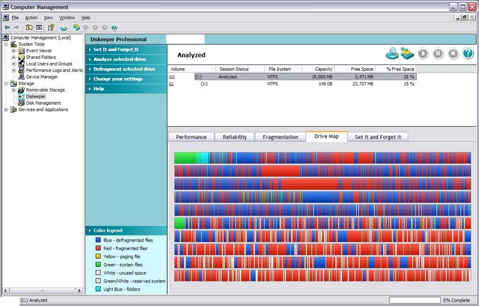Image resolution: width=479 pixels, height=306 pixels.
Task: Select the Drive Map tab
Action: (327, 136)
